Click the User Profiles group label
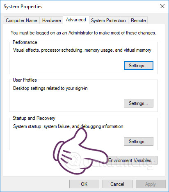This screenshot has height=192, width=169. (x=25, y=80)
